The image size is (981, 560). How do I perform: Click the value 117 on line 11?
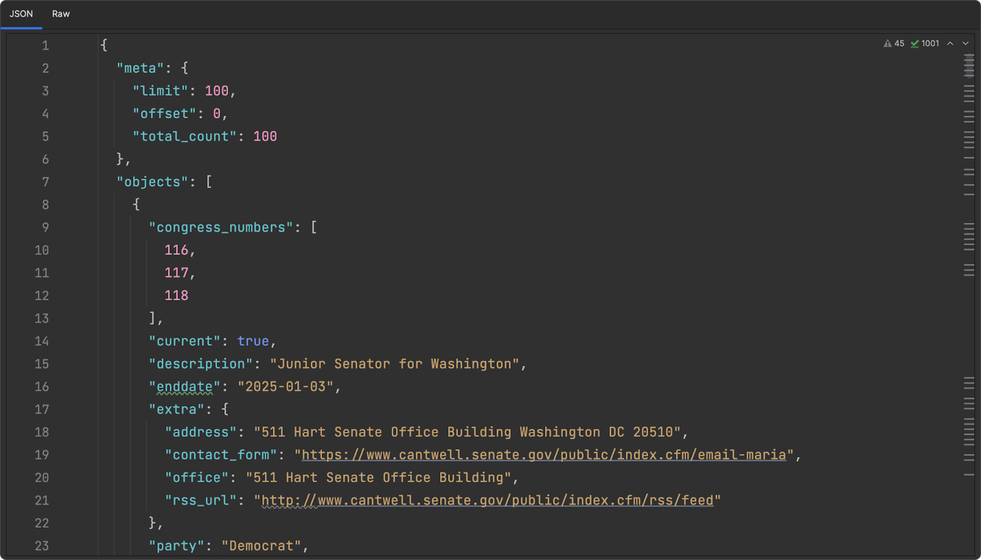pos(176,273)
